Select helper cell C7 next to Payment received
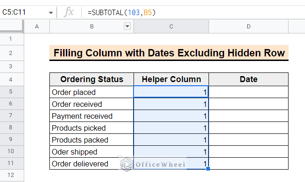The image size is (305, 182). click(171, 116)
